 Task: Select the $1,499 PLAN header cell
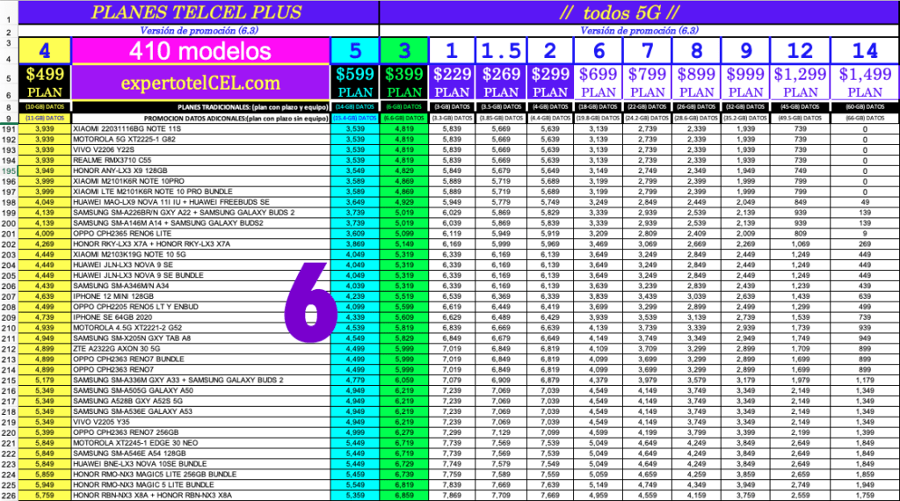click(866, 83)
